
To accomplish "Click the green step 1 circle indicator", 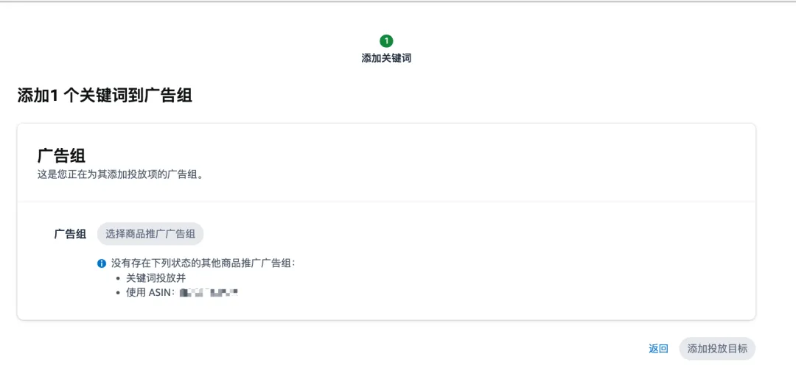I will pyautogui.click(x=385, y=41).
